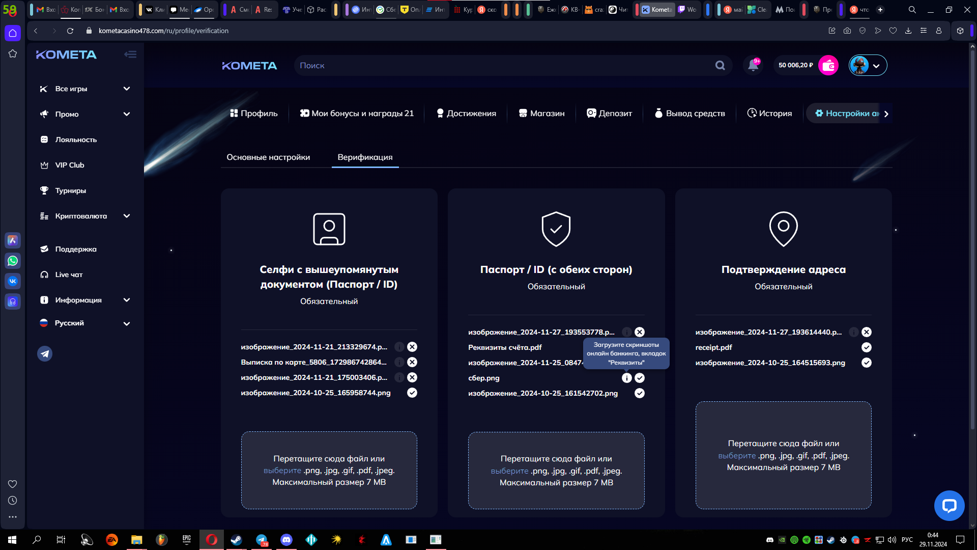Viewport: 977px width, 550px height.
Task: Switch to Основные настройки tab
Action: click(268, 157)
